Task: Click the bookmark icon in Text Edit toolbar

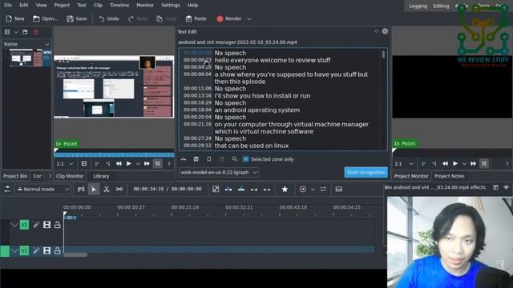Action: pyautogui.click(x=208, y=159)
